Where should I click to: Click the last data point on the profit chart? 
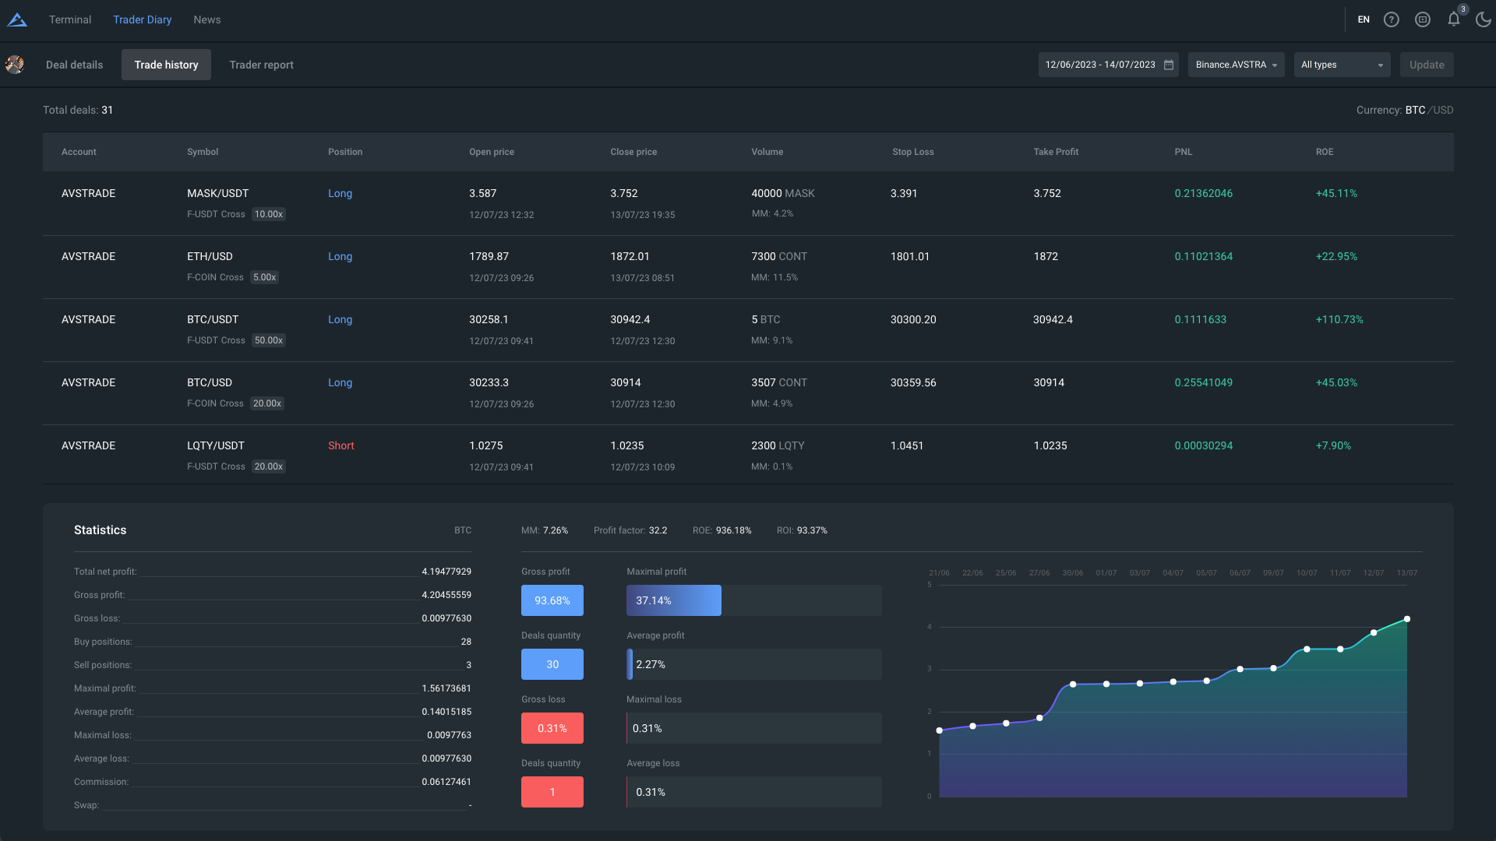click(1407, 620)
